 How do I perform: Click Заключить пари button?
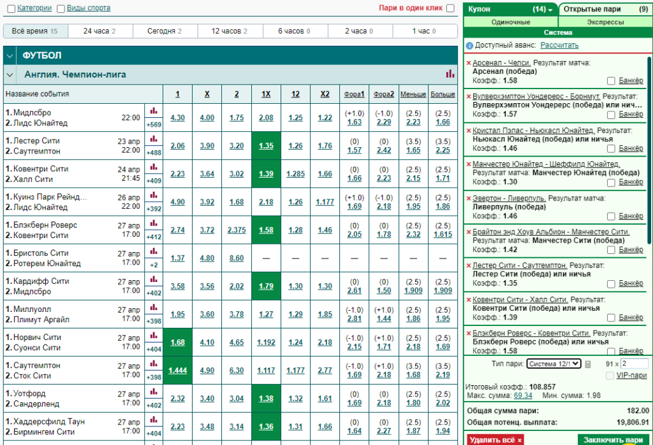click(x=613, y=440)
